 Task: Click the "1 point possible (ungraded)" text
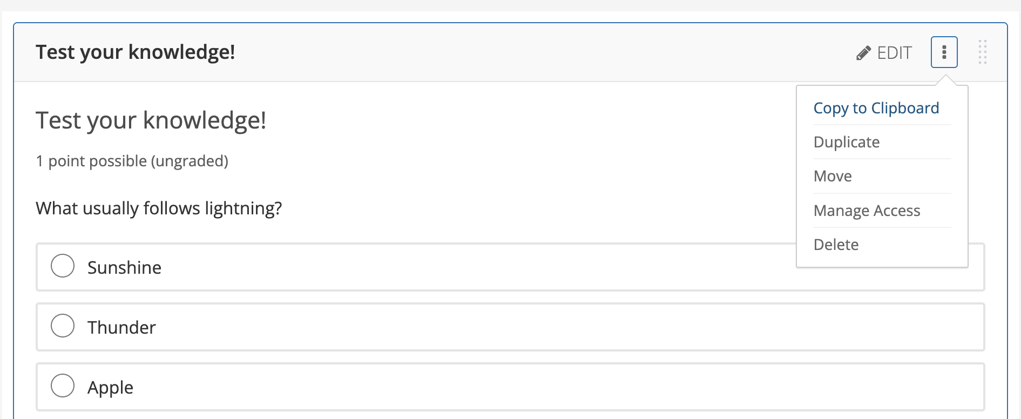(x=132, y=161)
